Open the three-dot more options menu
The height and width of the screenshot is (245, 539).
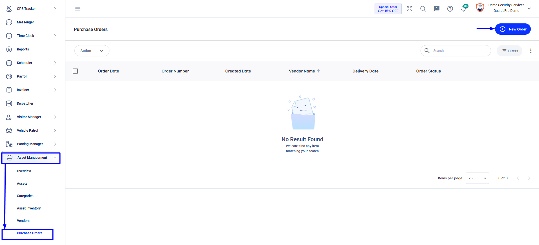[x=531, y=51]
